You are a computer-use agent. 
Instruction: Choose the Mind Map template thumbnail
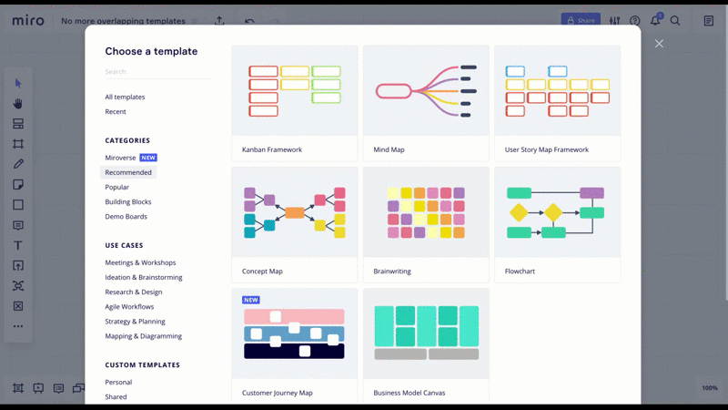tap(426, 90)
